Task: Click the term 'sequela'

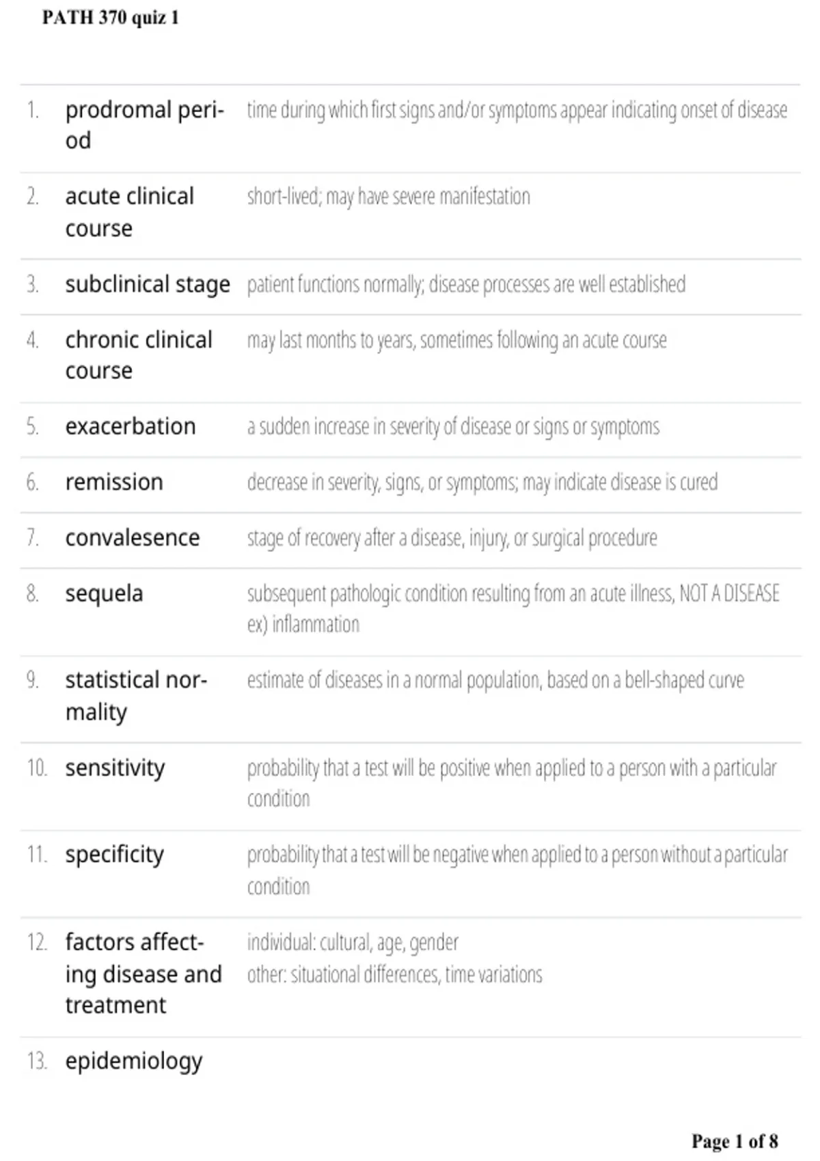Action: (x=104, y=594)
